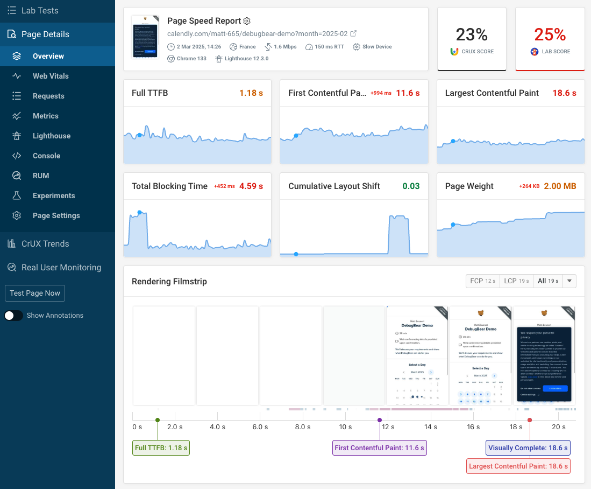The image size is (591, 489).
Task: Open Real User Monitoring
Action: click(60, 267)
